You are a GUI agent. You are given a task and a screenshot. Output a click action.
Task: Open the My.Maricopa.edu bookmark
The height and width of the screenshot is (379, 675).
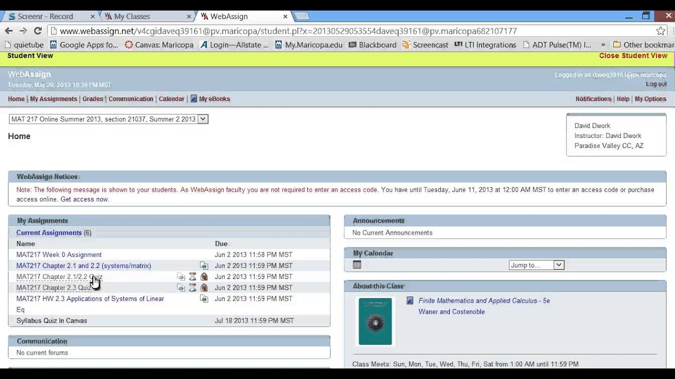[308, 45]
